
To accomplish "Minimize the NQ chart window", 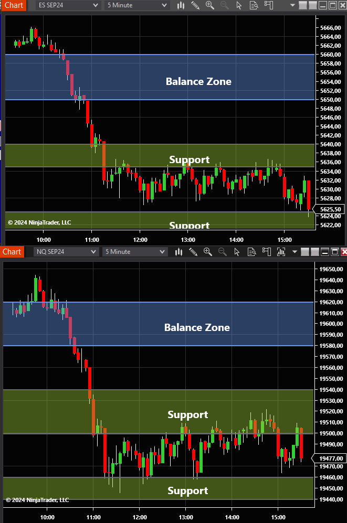I will click(324, 252).
